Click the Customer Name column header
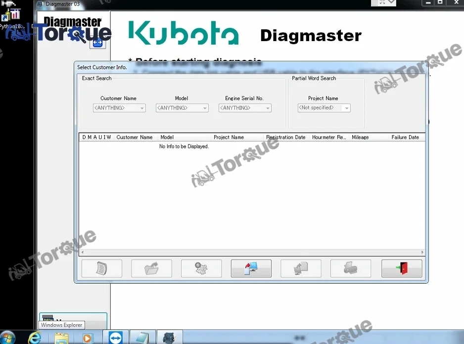The image size is (464, 344). [x=135, y=137]
